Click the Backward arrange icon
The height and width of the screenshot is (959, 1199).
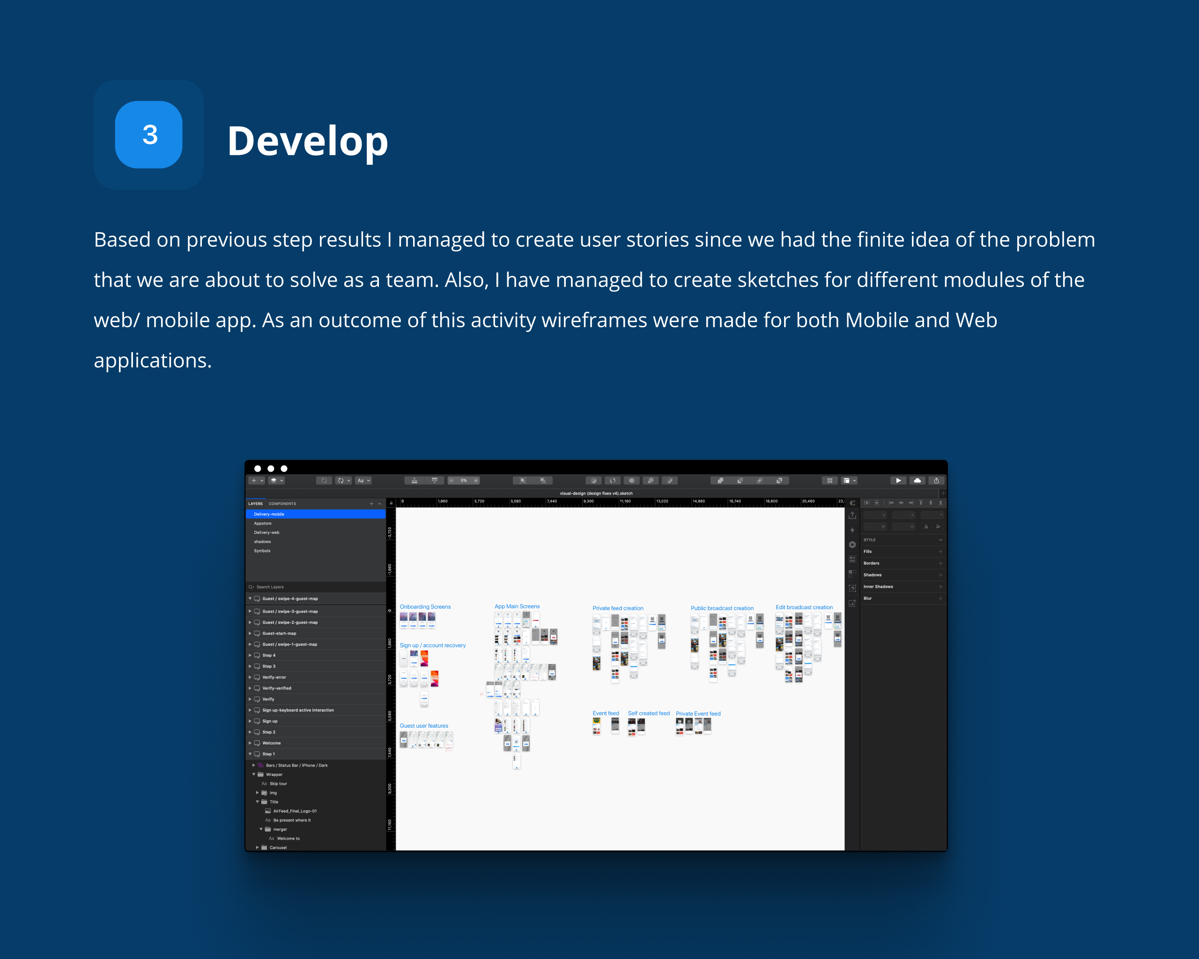434,480
